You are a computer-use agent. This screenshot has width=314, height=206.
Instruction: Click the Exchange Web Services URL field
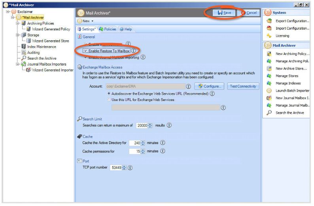coord(166,107)
